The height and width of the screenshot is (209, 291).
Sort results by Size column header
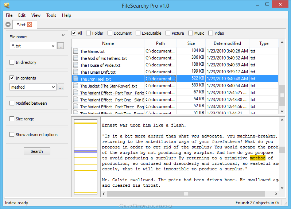tap(191, 43)
